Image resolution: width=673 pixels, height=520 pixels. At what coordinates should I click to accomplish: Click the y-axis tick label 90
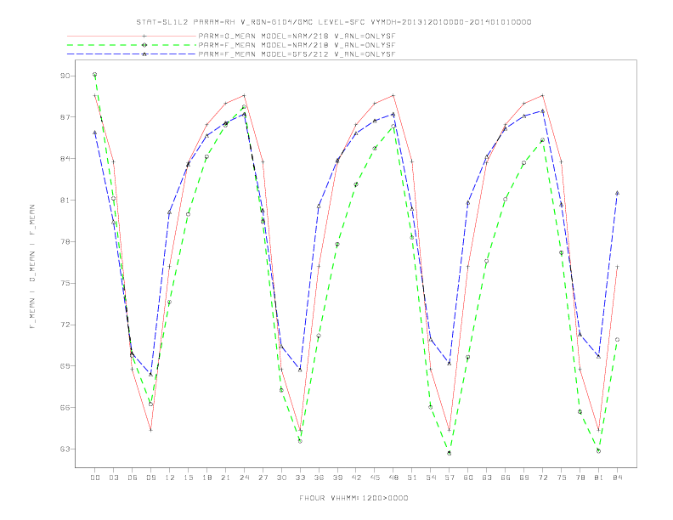65,76
